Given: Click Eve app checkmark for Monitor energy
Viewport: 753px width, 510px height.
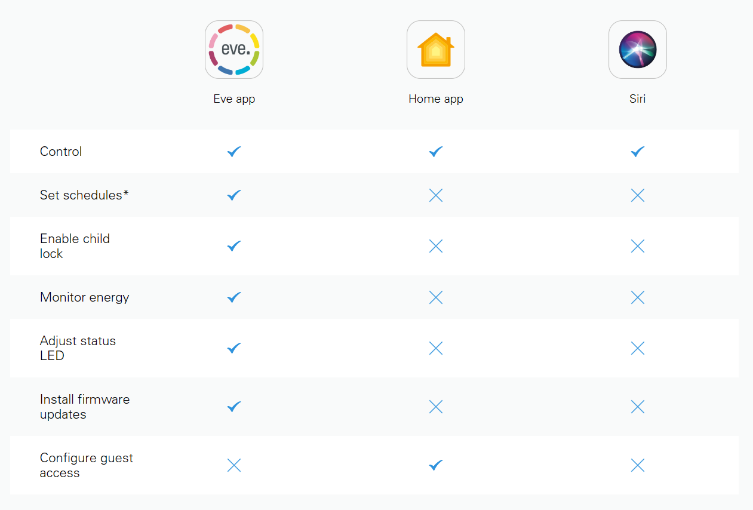Looking at the screenshot, I should click(x=234, y=297).
